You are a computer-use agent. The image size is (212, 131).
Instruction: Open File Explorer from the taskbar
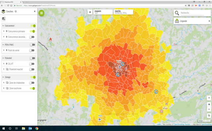click(24, 128)
